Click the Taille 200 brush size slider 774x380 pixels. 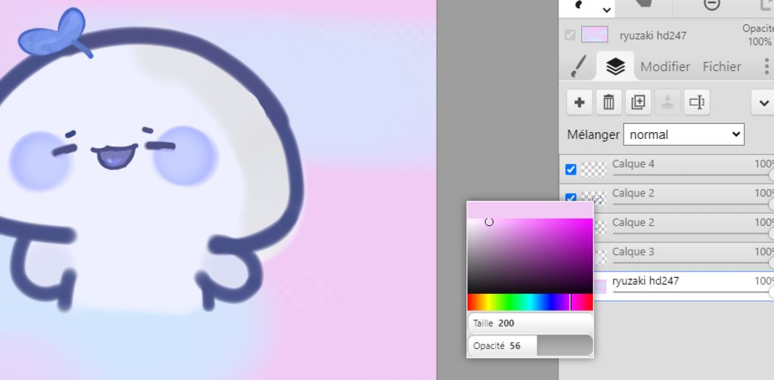tap(530, 323)
